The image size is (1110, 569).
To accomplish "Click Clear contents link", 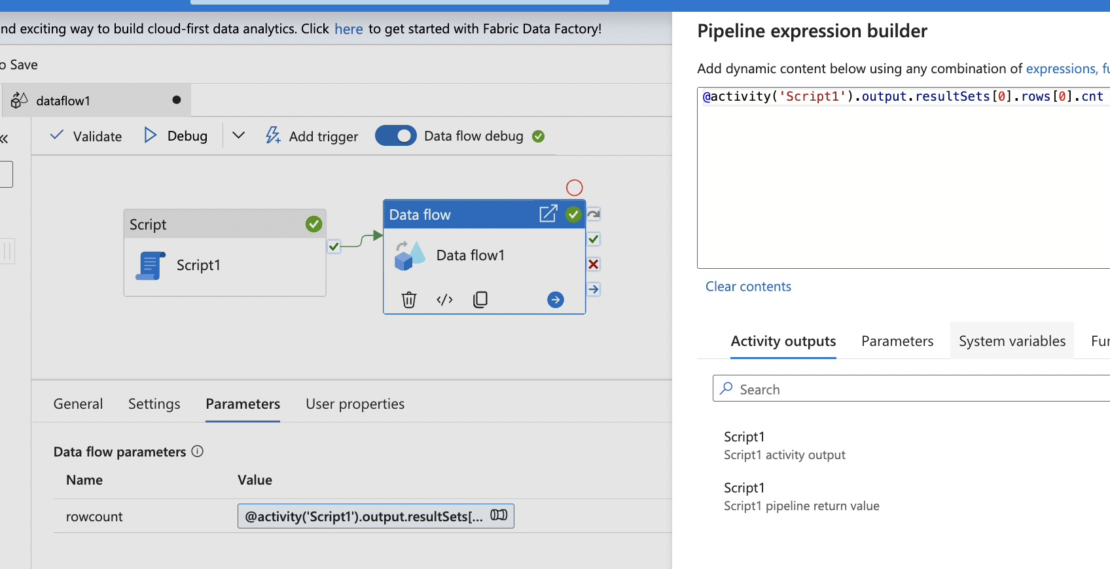I will [748, 286].
